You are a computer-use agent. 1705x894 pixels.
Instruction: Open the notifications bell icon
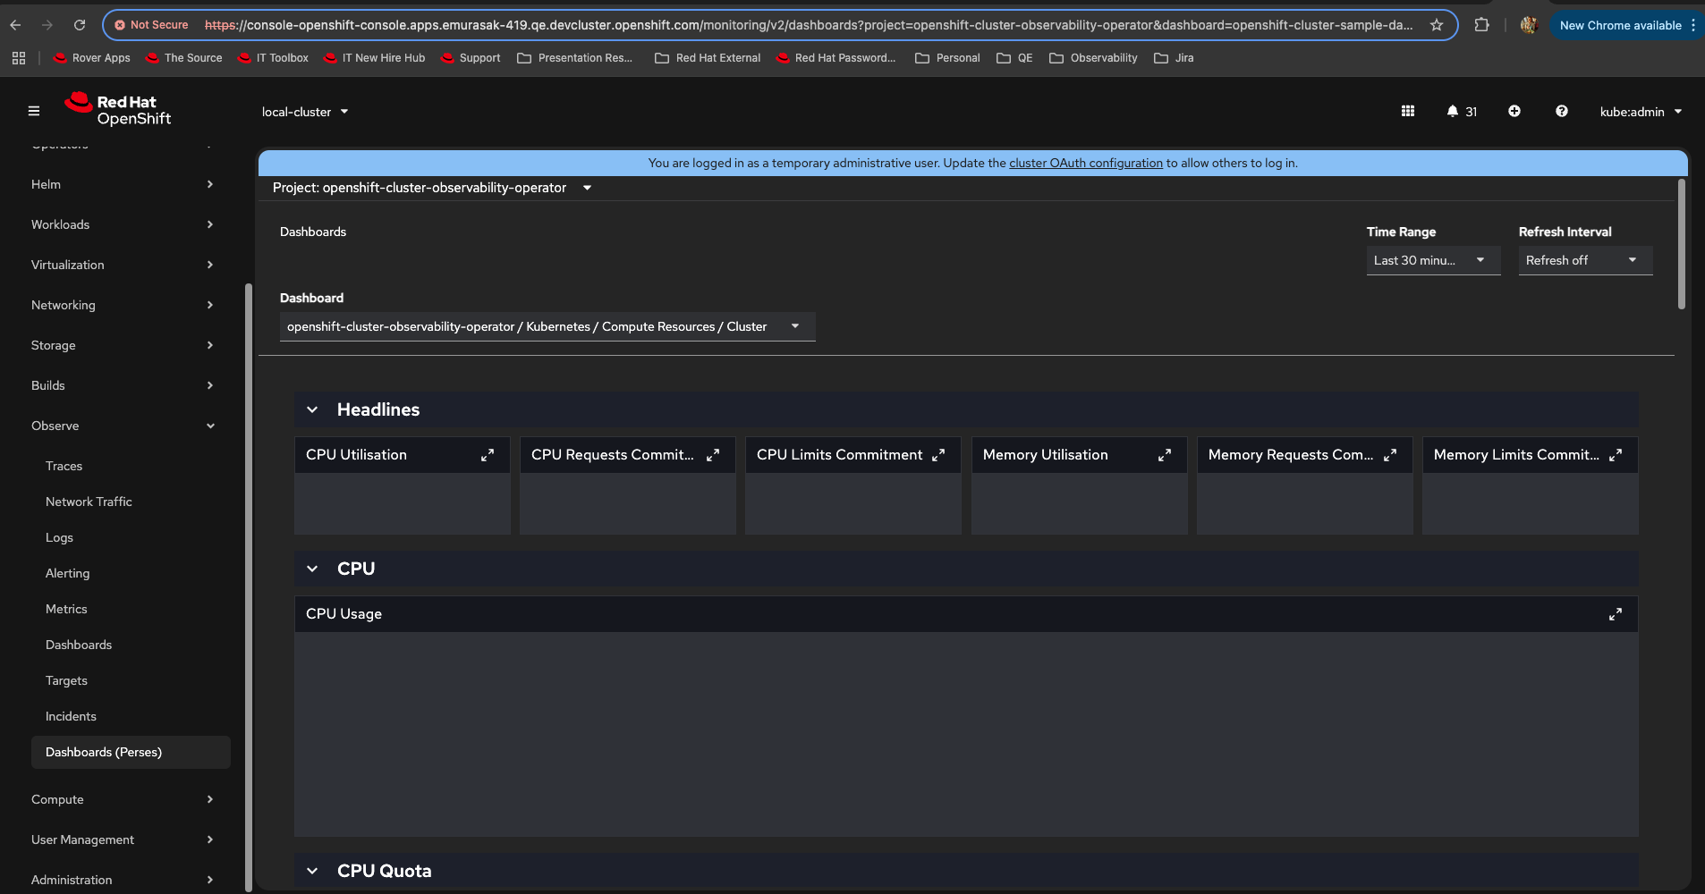click(1453, 112)
